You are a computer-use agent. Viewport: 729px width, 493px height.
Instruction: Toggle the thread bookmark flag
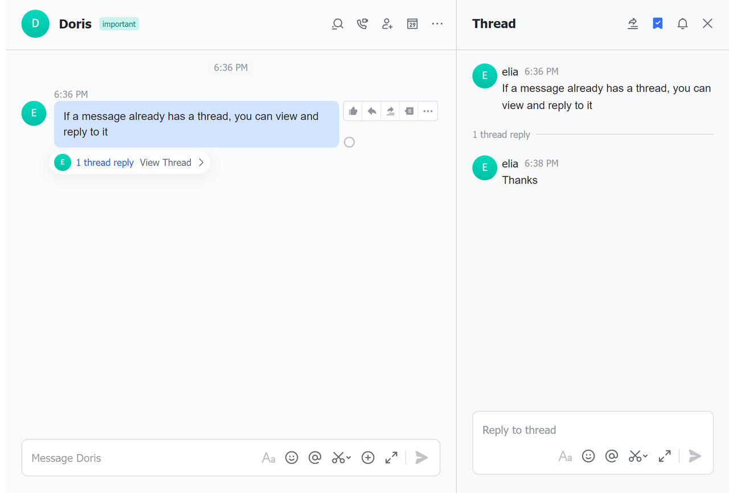point(657,23)
